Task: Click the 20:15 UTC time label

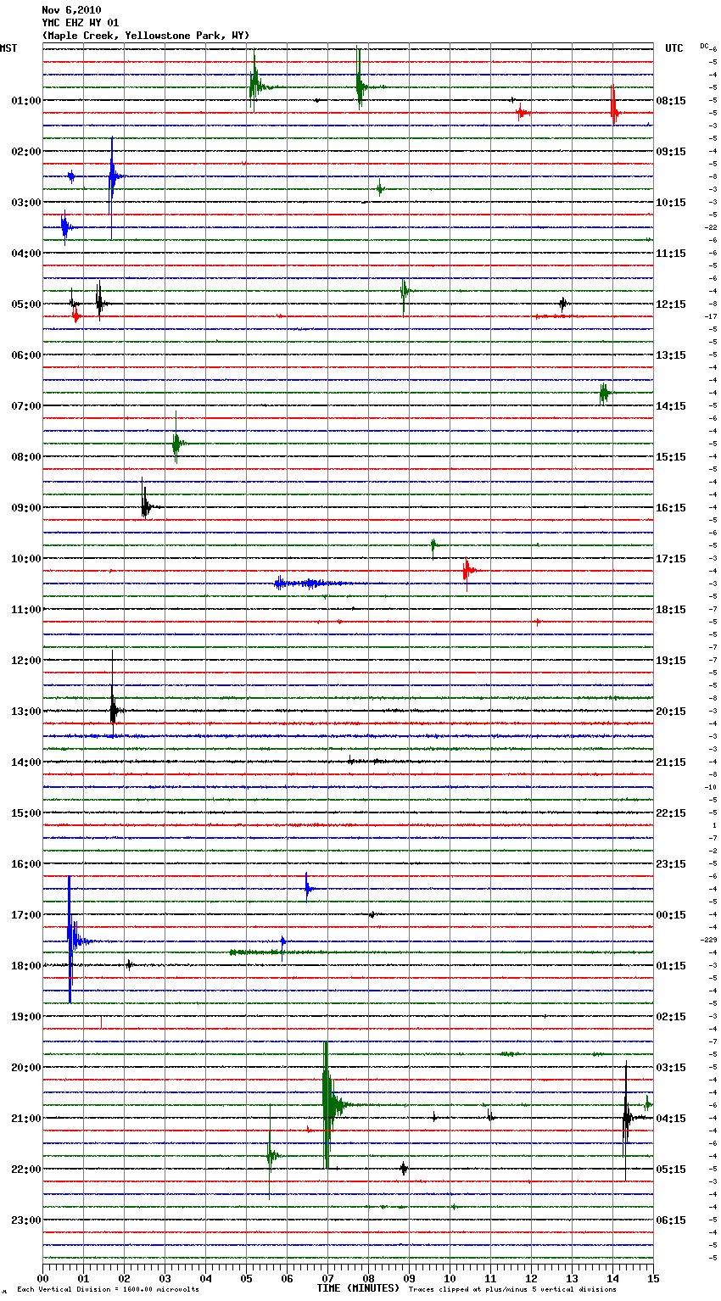Action: (x=671, y=712)
